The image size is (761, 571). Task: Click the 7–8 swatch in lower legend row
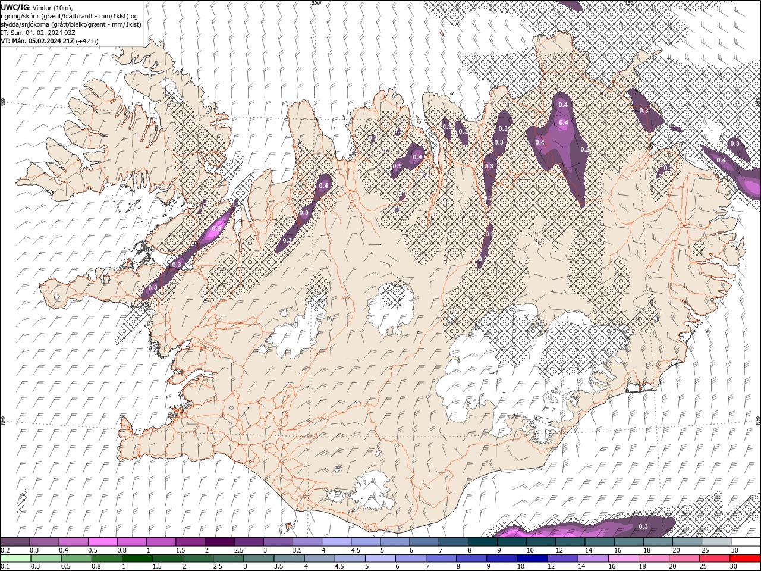click(x=440, y=559)
